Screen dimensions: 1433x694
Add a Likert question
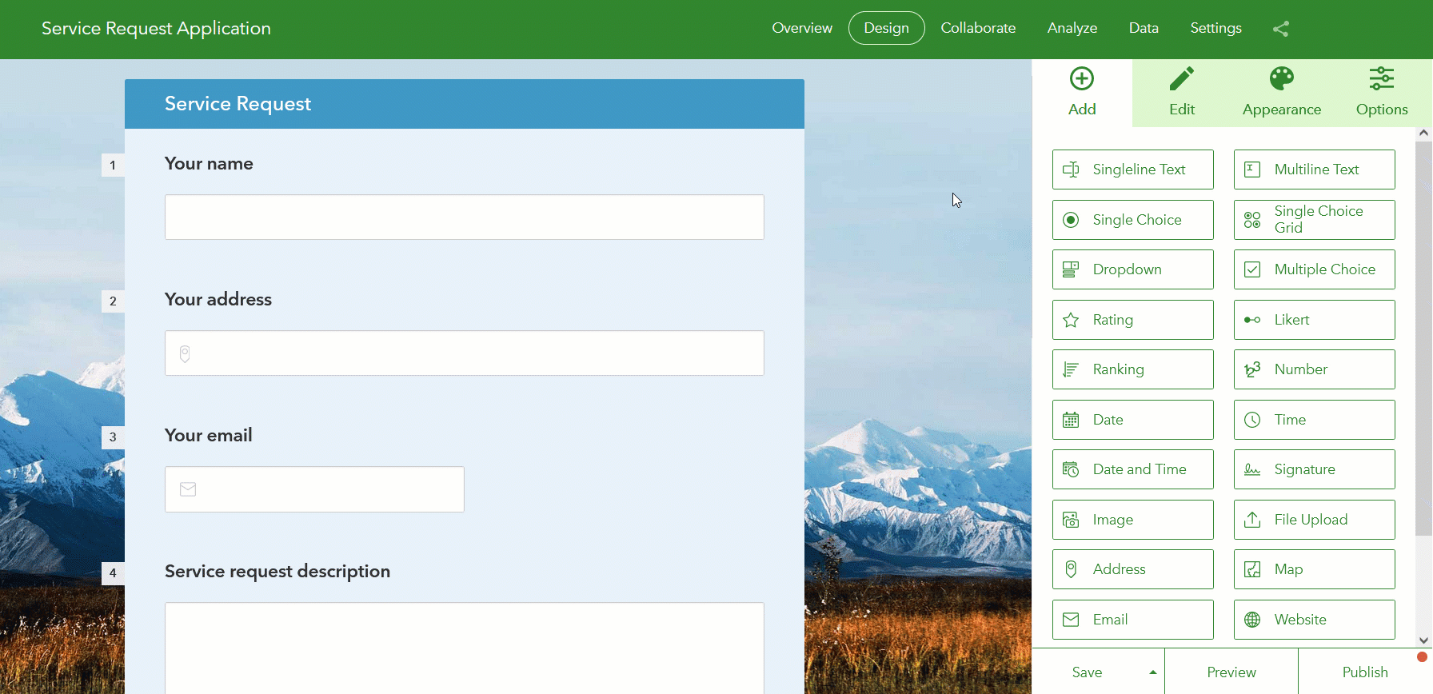(x=1315, y=320)
